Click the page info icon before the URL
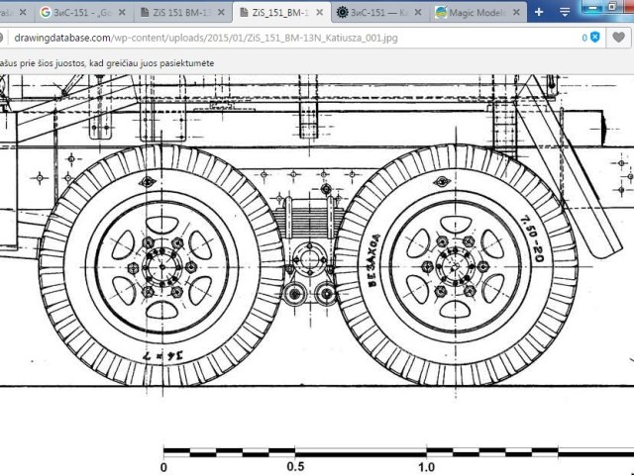634x475 pixels. point(5,39)
